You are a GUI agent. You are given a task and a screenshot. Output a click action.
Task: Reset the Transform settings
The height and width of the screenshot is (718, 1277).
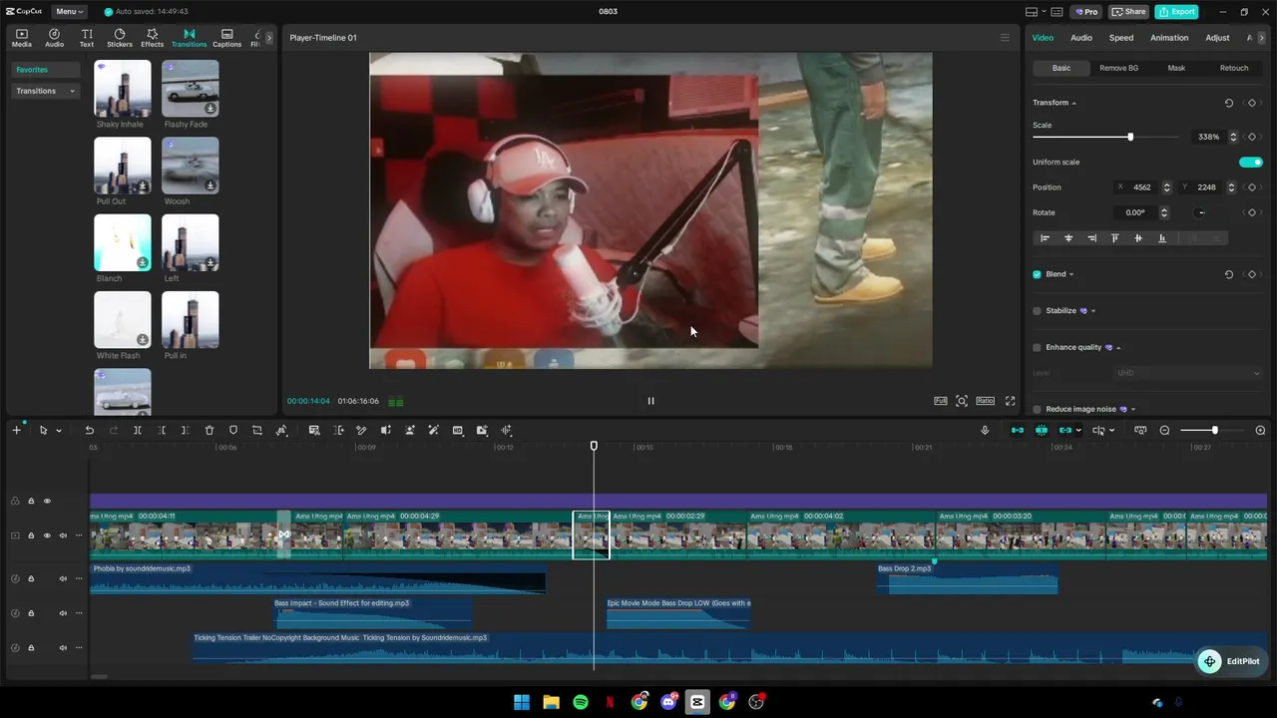coord(1228,103)
